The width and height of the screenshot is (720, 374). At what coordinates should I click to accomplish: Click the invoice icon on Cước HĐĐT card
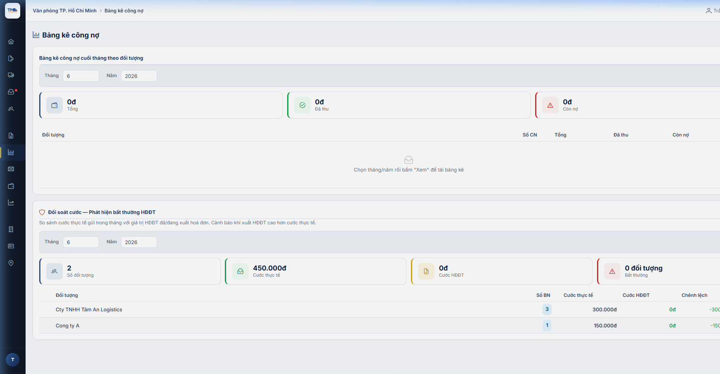point(426,271)
